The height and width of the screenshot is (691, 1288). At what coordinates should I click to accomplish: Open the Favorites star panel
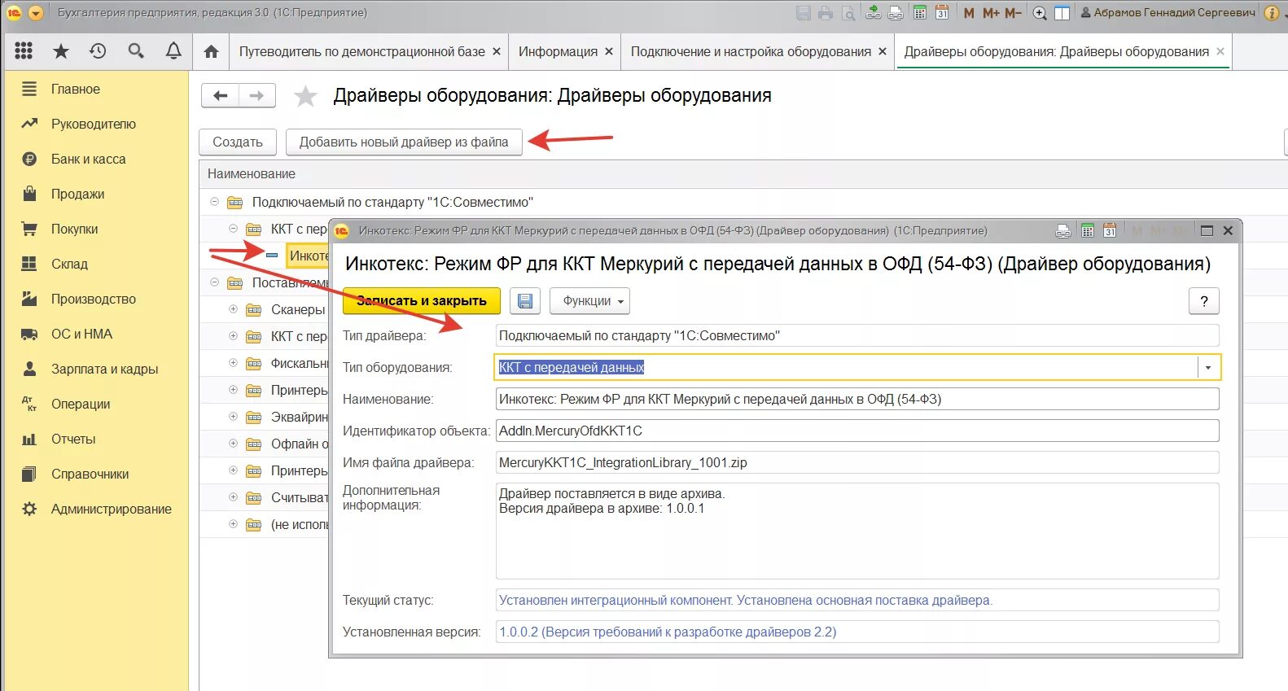point(61,51)
